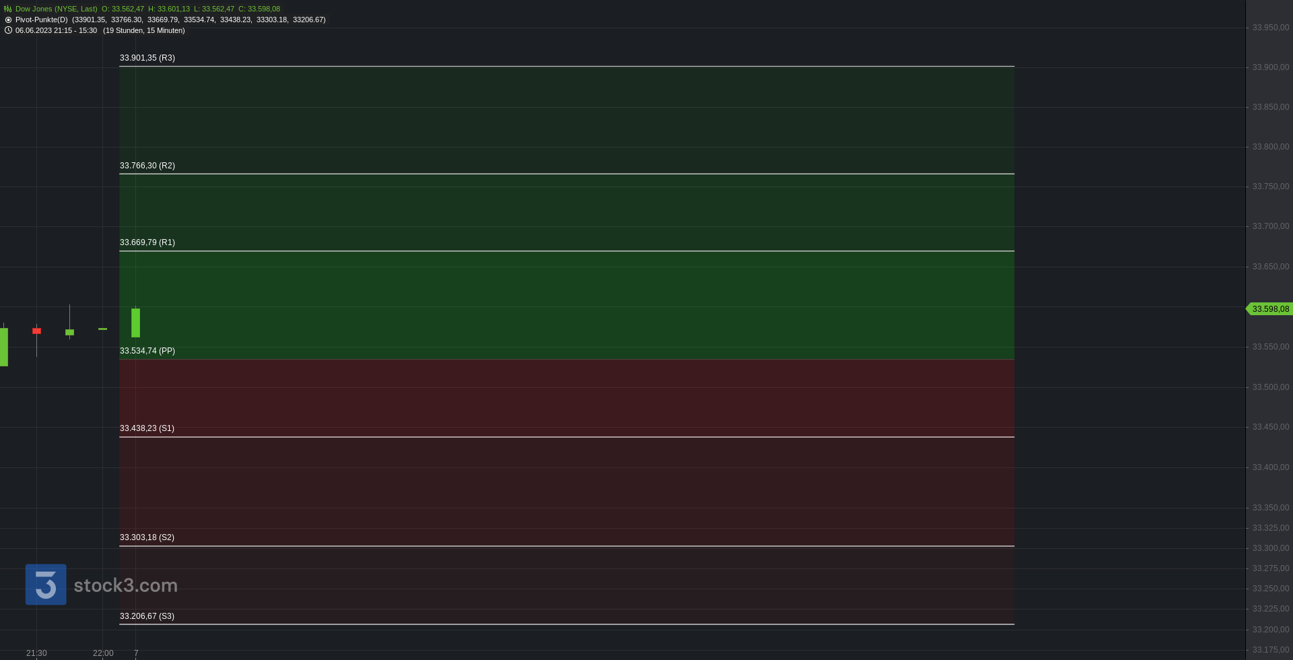Screen dimensions: 1293x660
Task: Select the 33.303,18 (S2) support label
Action: pos(147,537)
